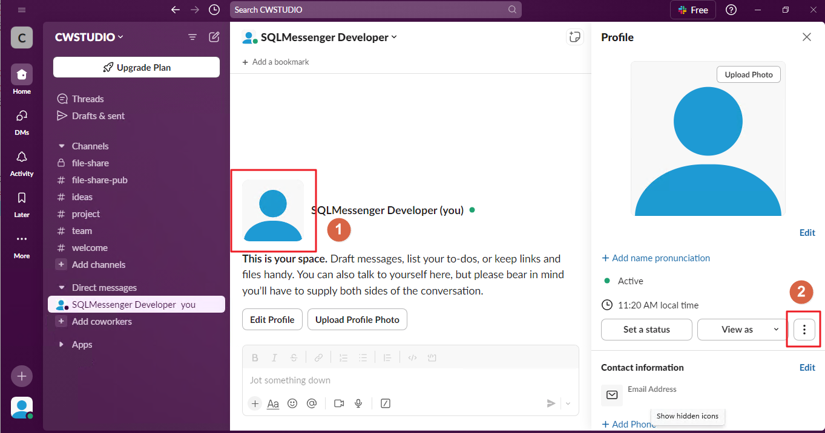
Task: Open the CWSTUDIO workspace dropdown
Action: point(89,37)
